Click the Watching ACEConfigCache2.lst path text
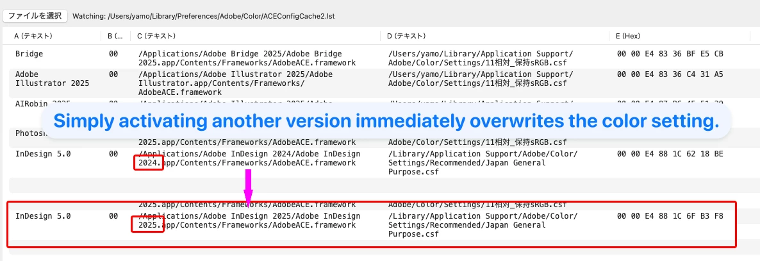The width and height of the screenshot is (760, 261). (204, 16)
